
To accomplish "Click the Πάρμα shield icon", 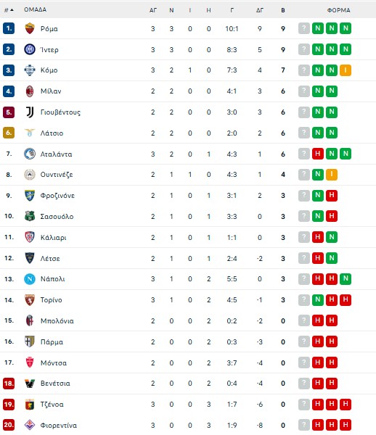I will pos(30,341).
